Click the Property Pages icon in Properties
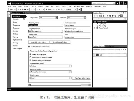Screen dimensions: 134x101 (100, 55)
